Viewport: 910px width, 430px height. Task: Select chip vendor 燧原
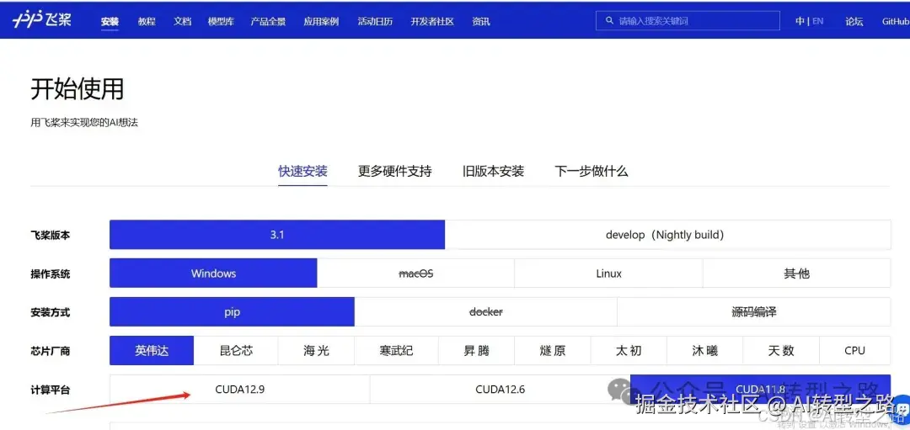(553, 351)
